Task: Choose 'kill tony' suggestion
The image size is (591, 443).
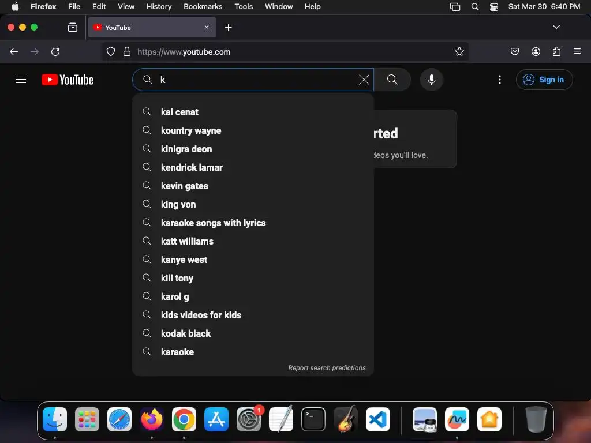Action: tap(253, 278)
